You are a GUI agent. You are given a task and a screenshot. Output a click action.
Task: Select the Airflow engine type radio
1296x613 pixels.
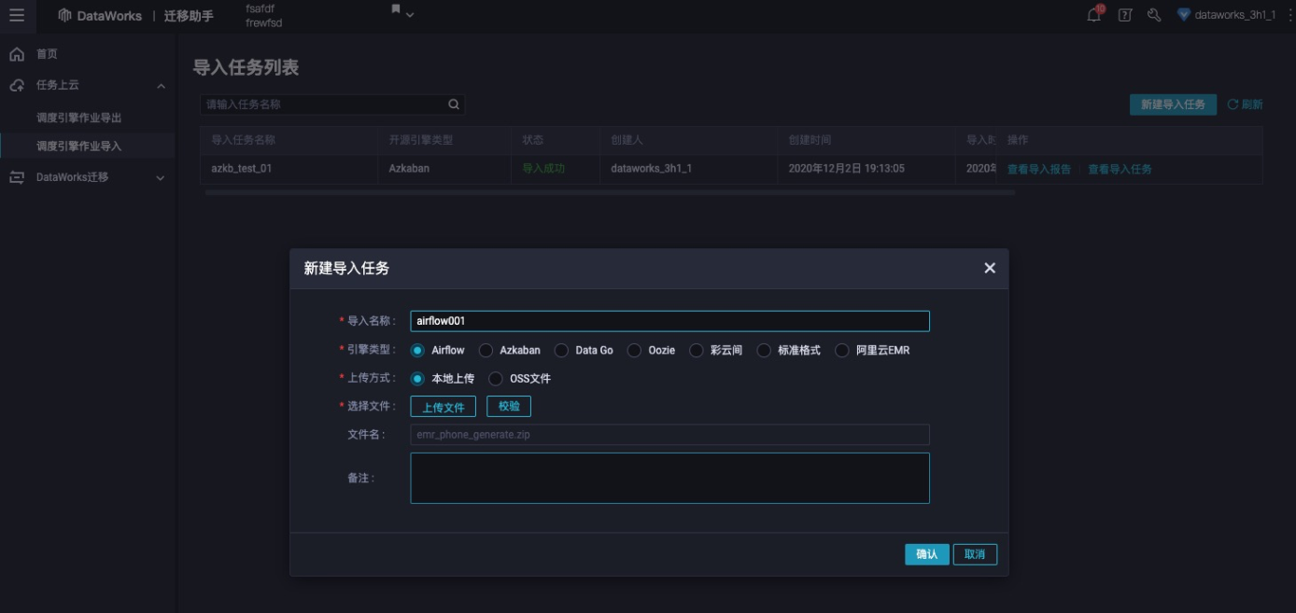tap(417, 351)
